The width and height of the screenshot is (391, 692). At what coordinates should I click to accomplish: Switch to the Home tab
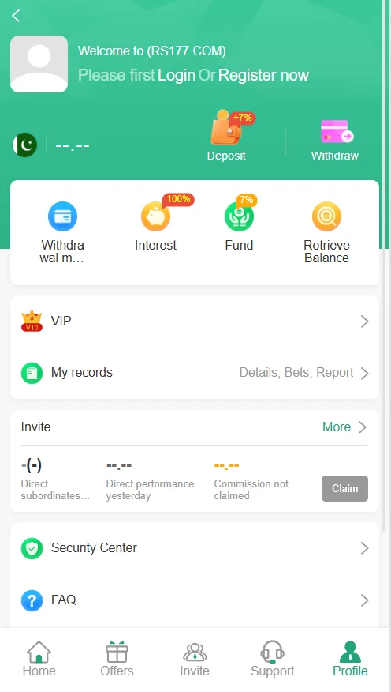click(39, 660)
